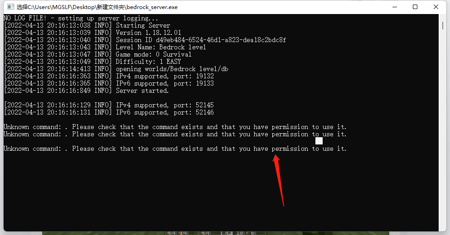
Task: Click the last 'Unknown command' message
Action: (x=175, y=149)
